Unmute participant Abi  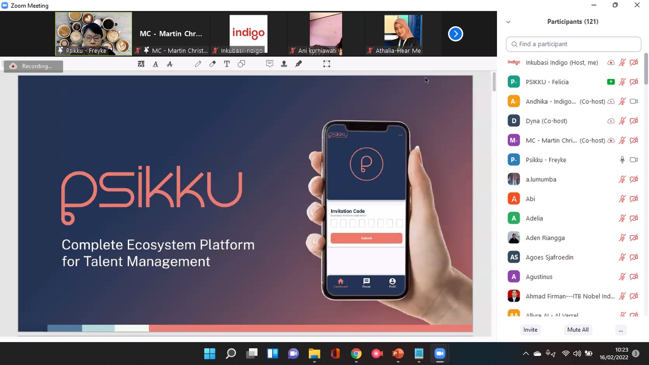[622, 199]
